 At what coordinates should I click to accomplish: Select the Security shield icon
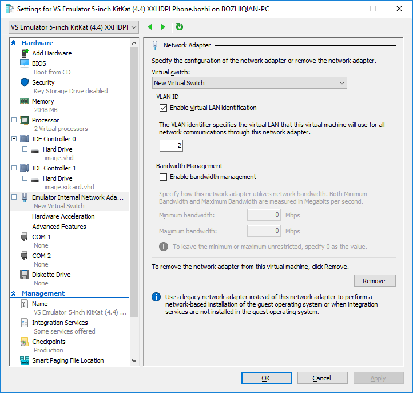[25, 82]
